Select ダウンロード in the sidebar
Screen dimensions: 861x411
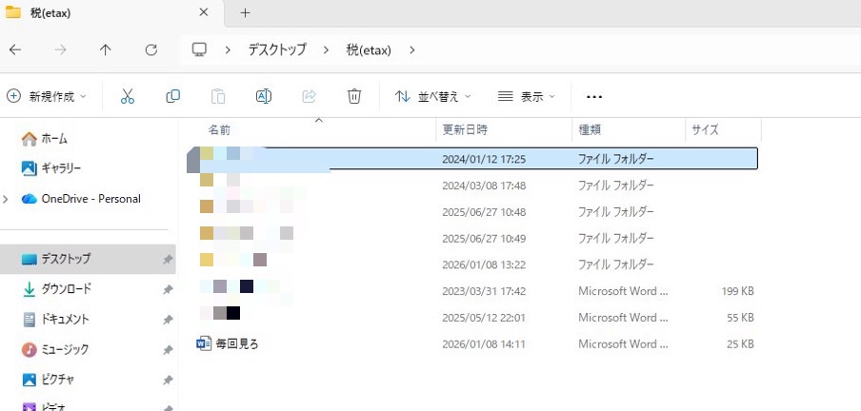[x=66, y=289]
